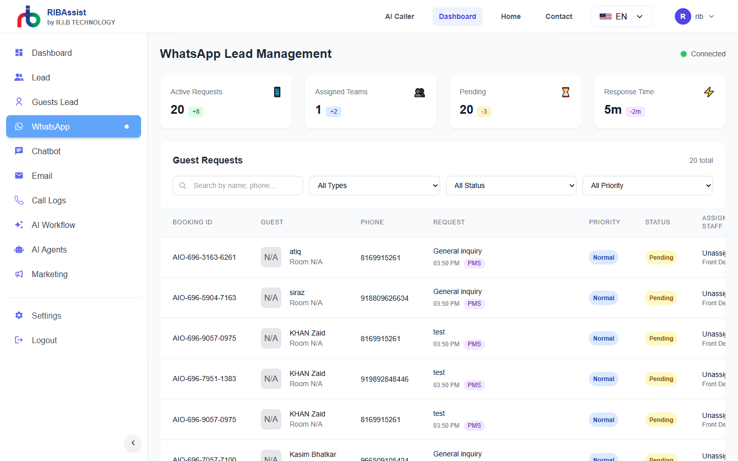This screenshot has width=738, height=461.
Task: Click the search by name or phone field
Action: pyautogui.click(x=237, y=185)
